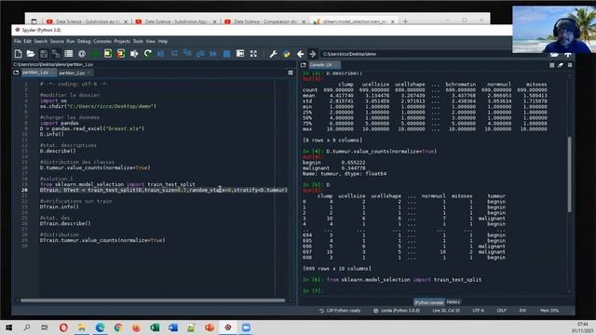
Task: Save all open files
Action: tap(56, 54)
